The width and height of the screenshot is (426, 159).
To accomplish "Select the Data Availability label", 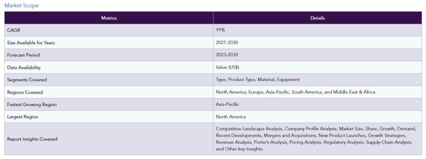I will [x=24, y=68].
